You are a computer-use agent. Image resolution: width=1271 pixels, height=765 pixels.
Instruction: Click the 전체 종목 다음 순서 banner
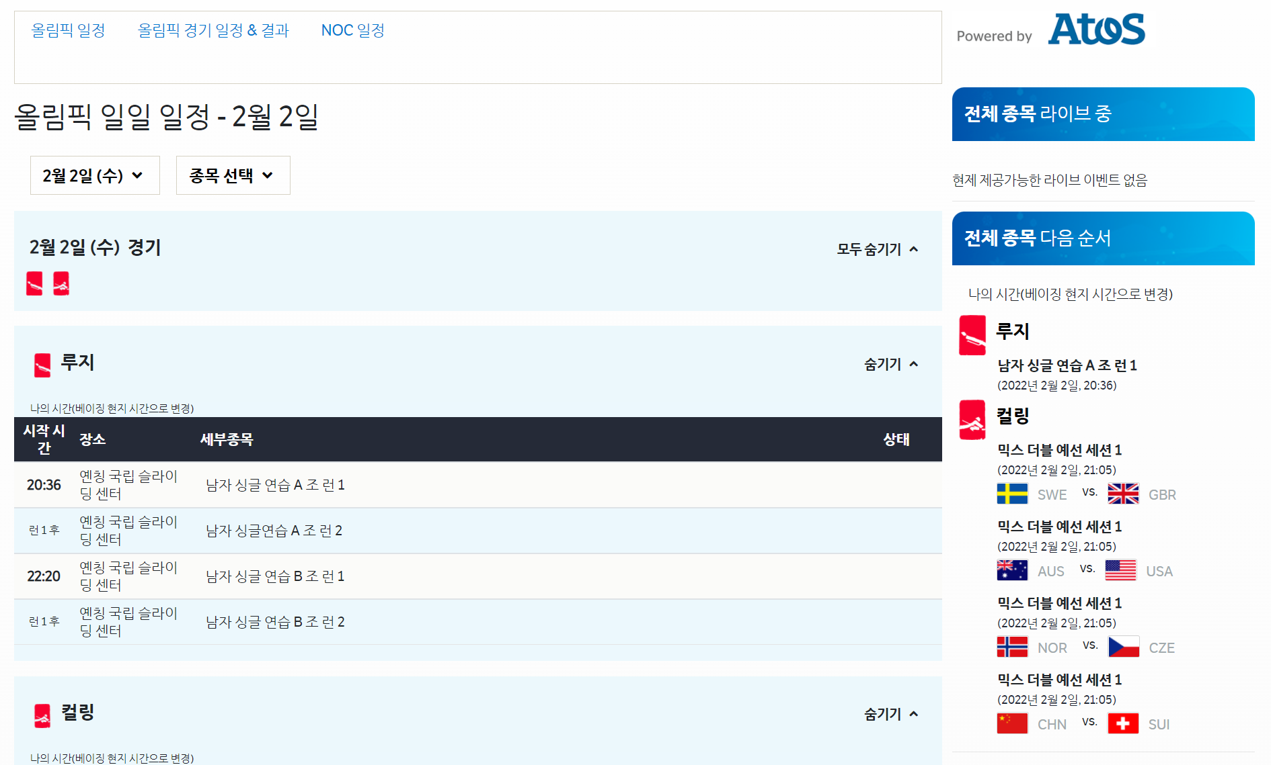tap(1104, 238)
